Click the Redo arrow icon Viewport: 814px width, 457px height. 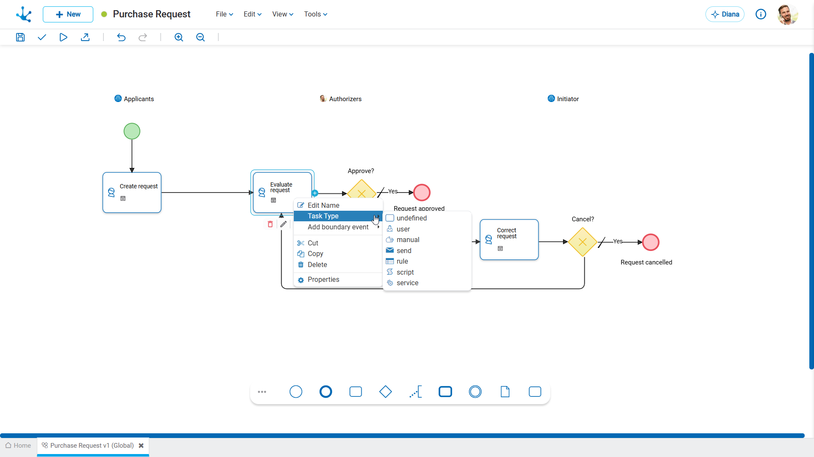point(143,37)
